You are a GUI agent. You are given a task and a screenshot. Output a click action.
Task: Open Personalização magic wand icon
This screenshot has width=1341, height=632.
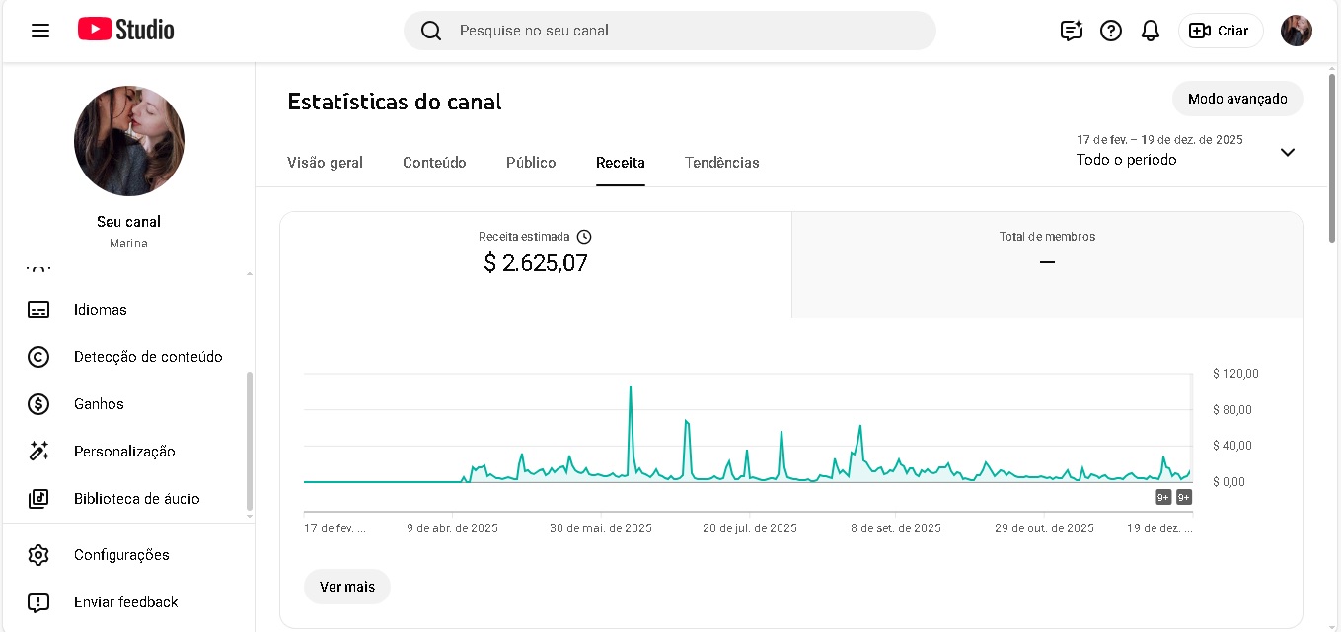tap(38, 452)
